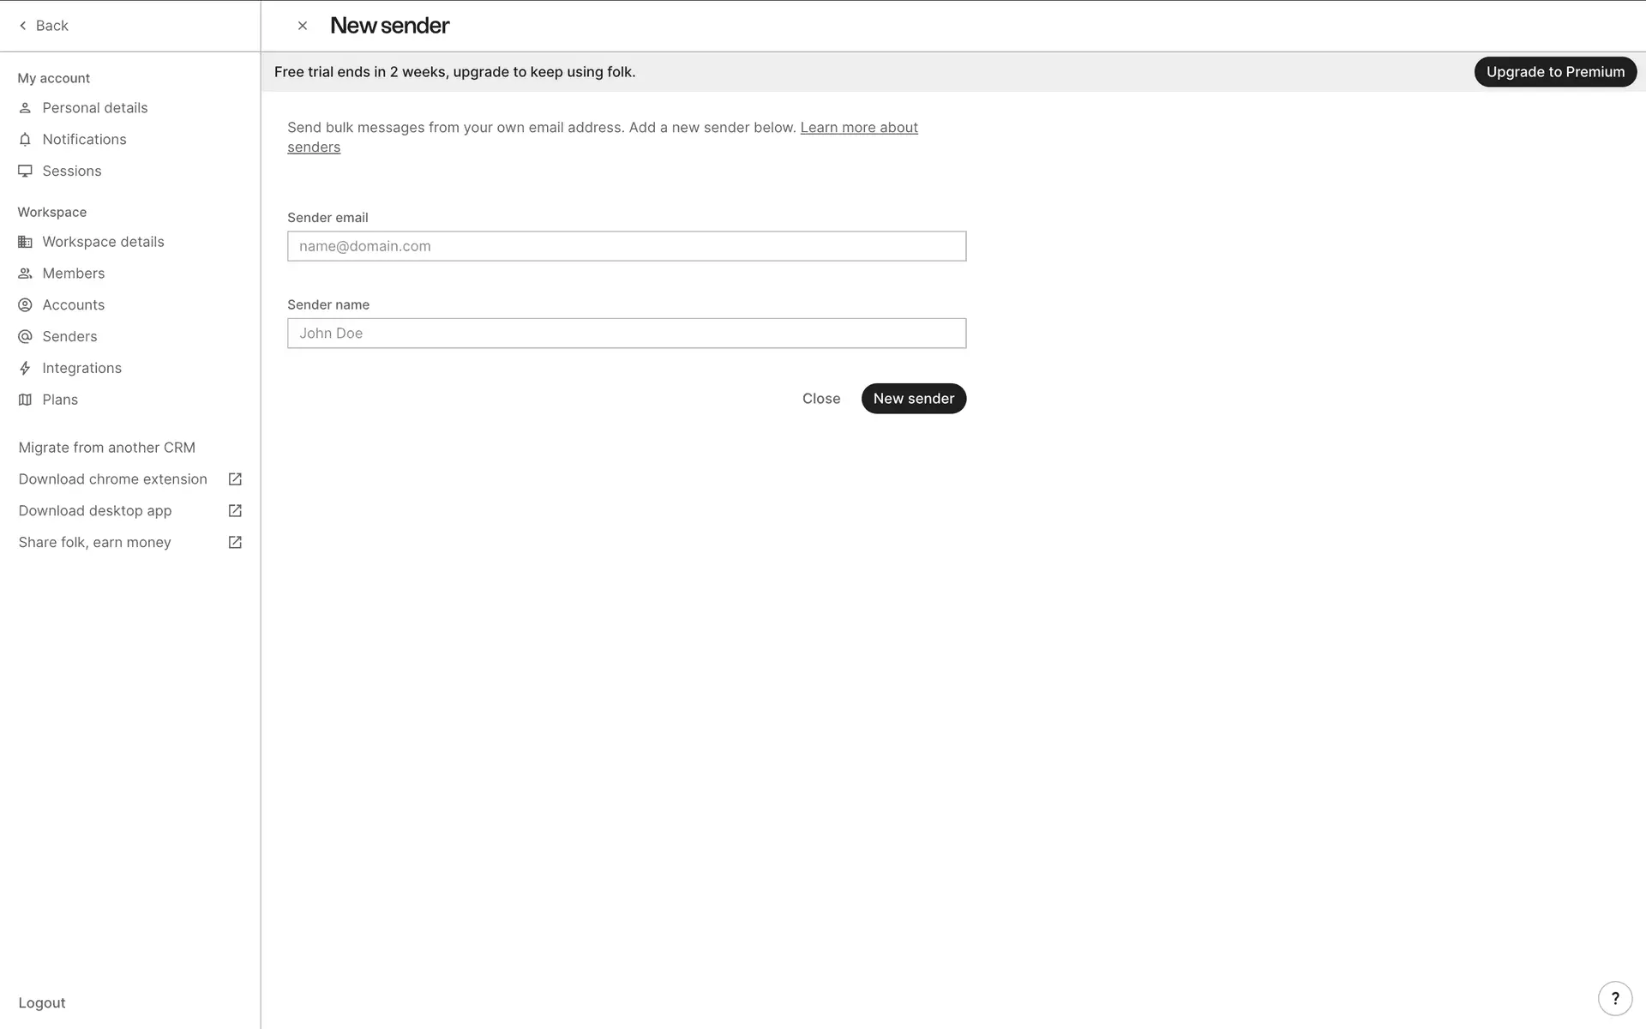The height and width of the screenshot is (1029, 1646).
Task: Click the Members people icon
Action: tap(25, 274)
